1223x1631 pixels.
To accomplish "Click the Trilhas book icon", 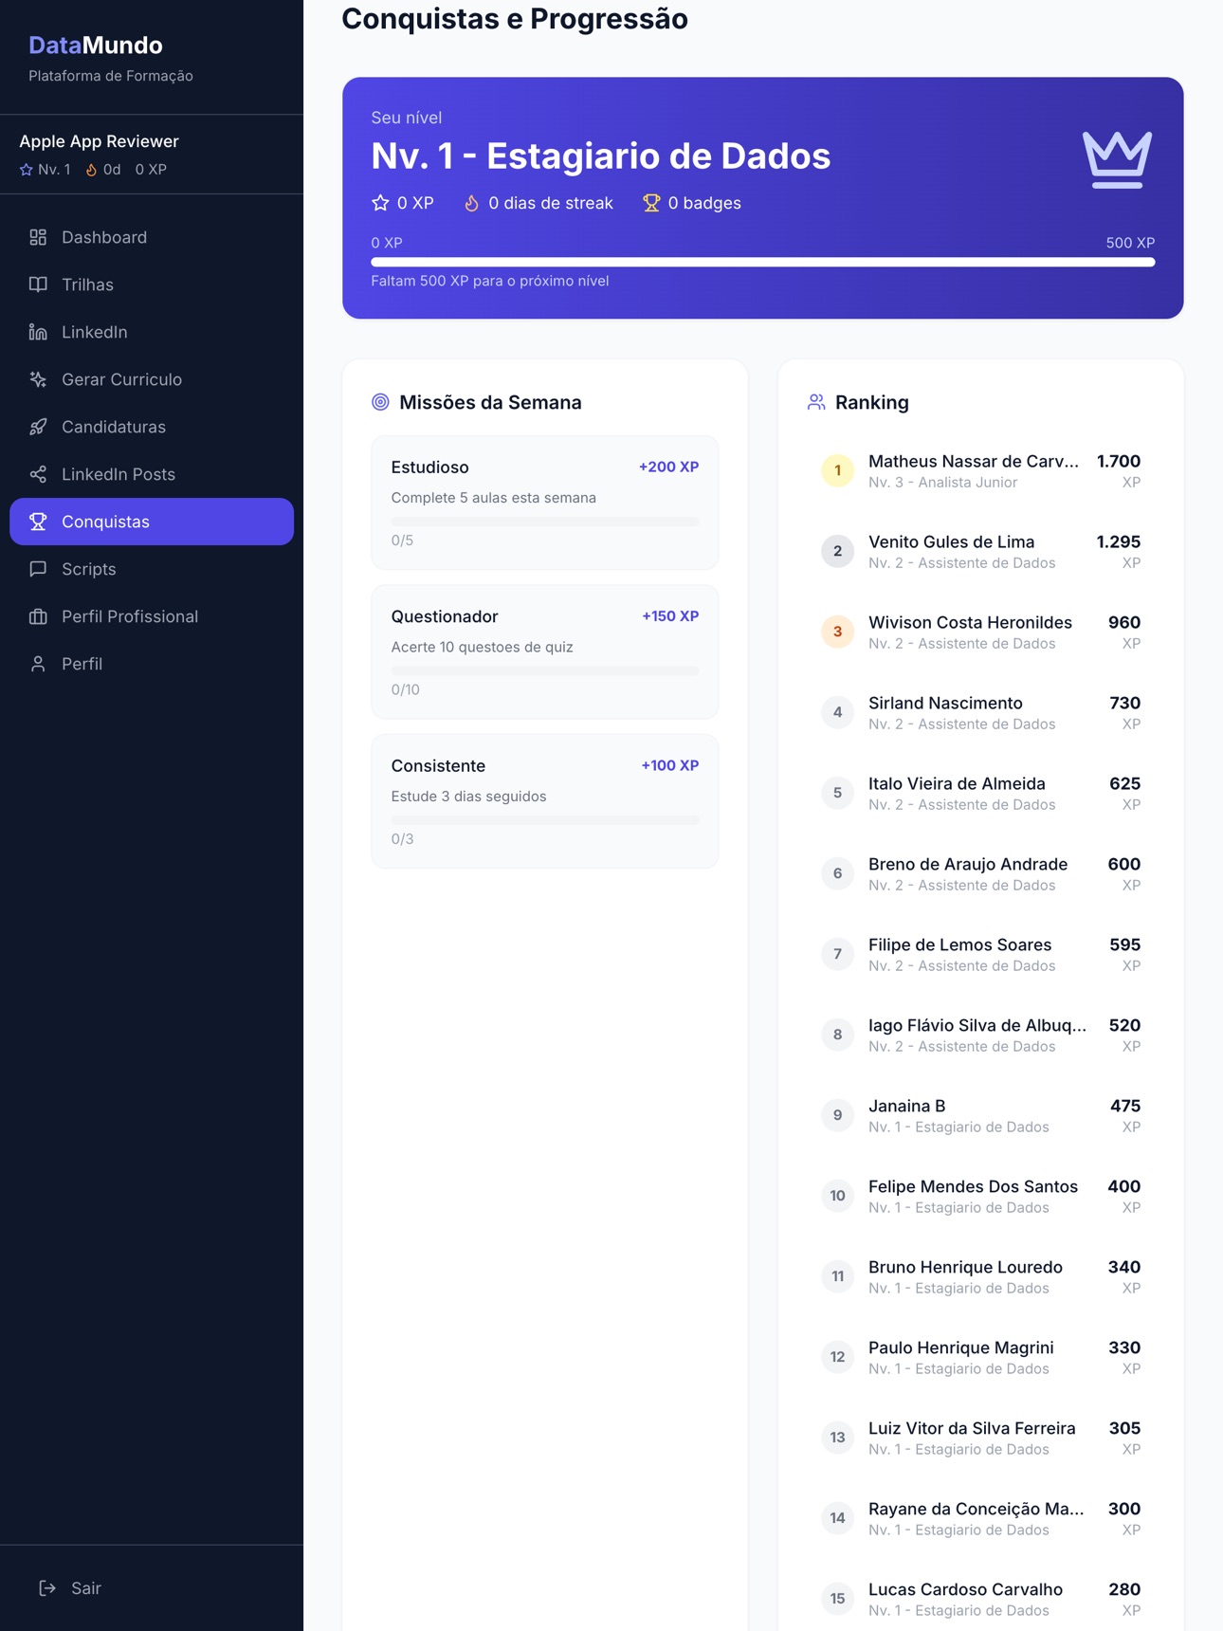I will pos(38,284).
